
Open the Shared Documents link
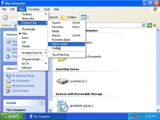click(x=23, y=86)
